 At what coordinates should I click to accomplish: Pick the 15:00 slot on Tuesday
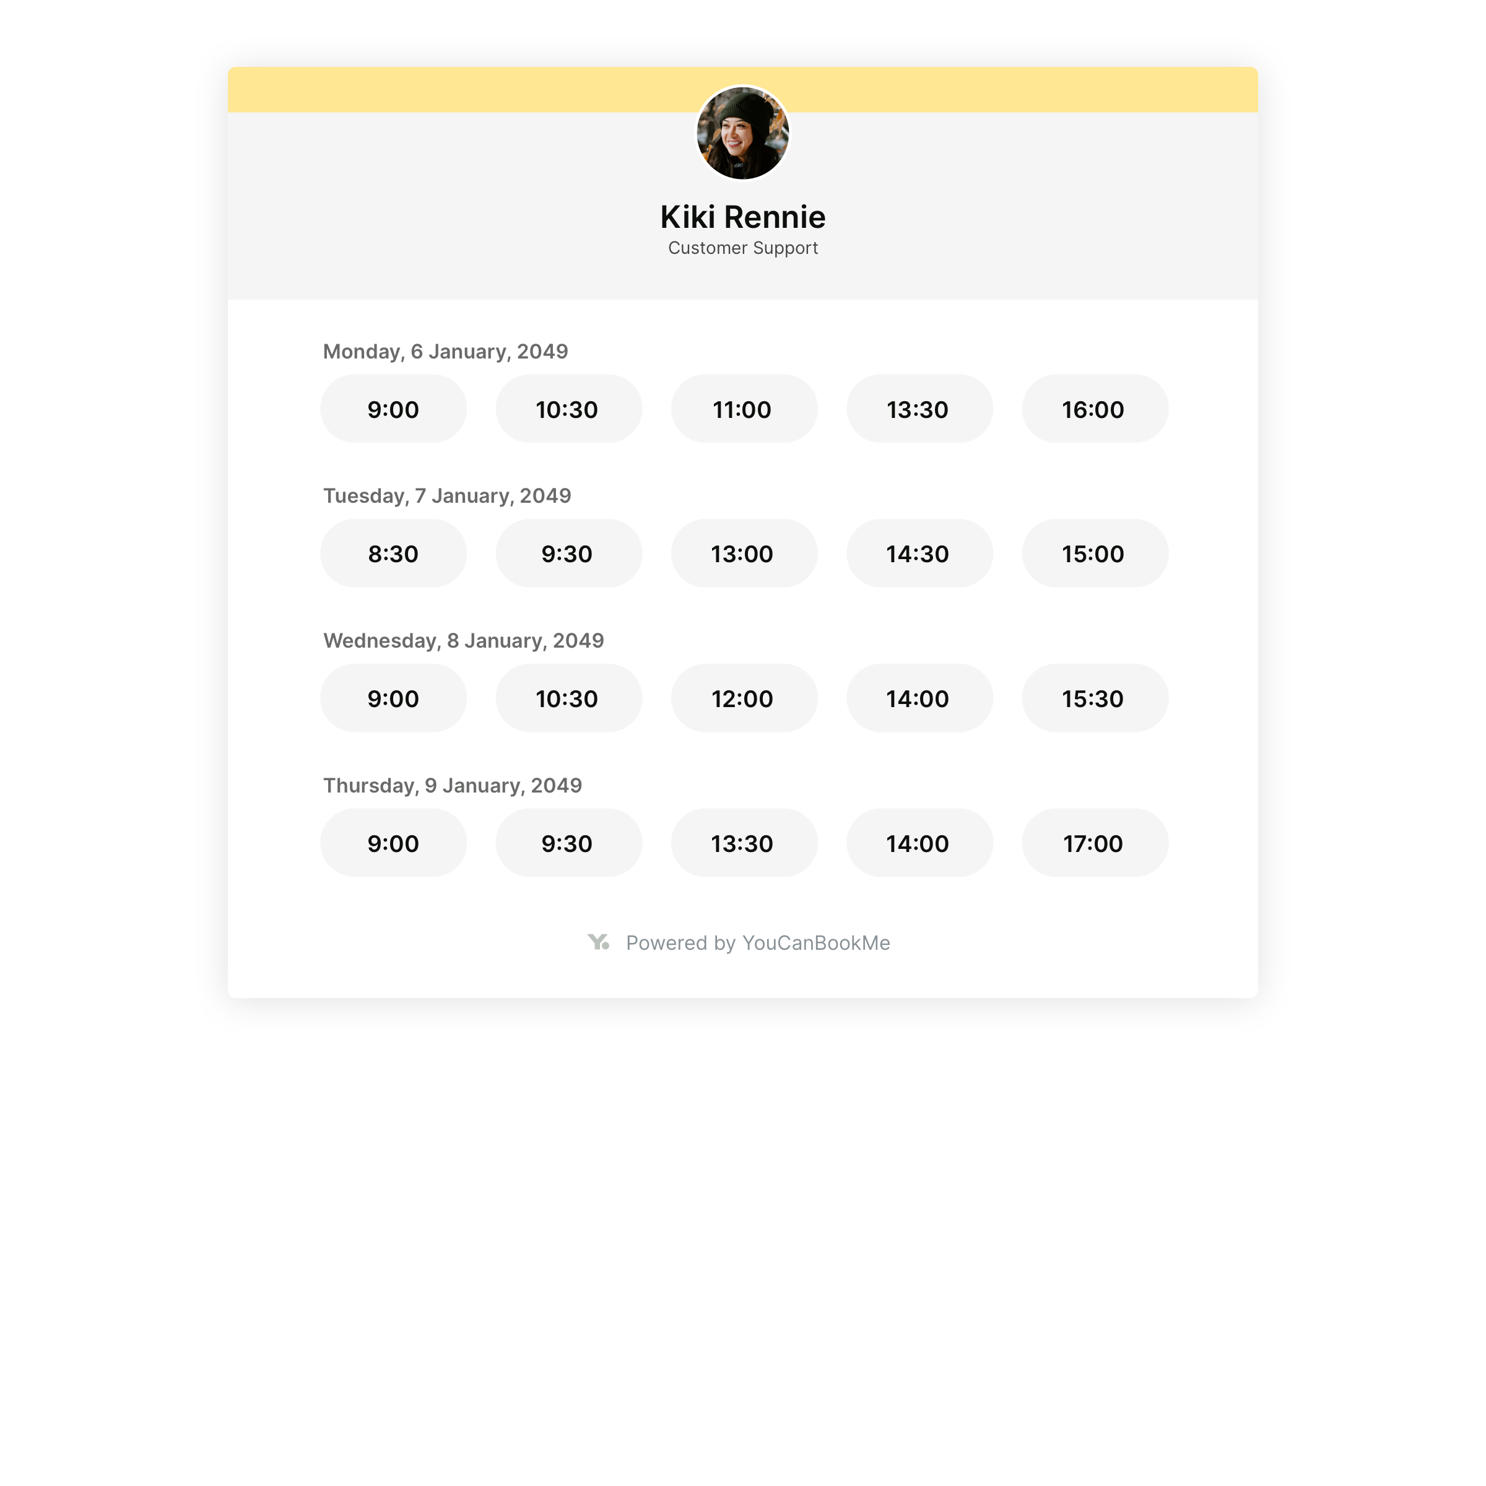[1095, 553]
